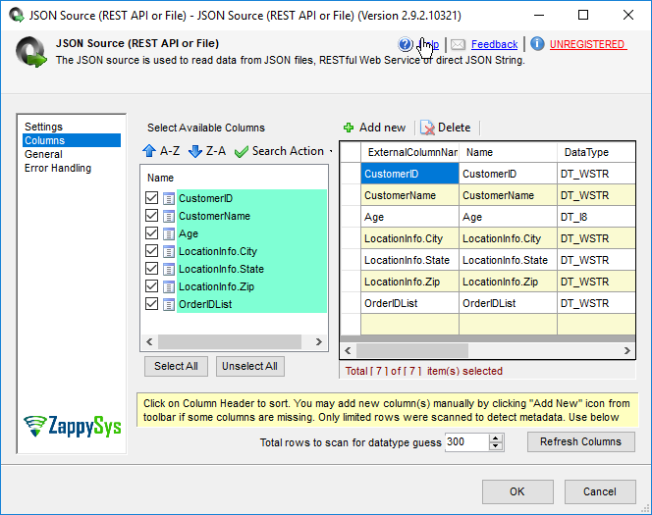Click LocationInfo.State external column cell
Screen dimensions: 652x515
point(409,260)
